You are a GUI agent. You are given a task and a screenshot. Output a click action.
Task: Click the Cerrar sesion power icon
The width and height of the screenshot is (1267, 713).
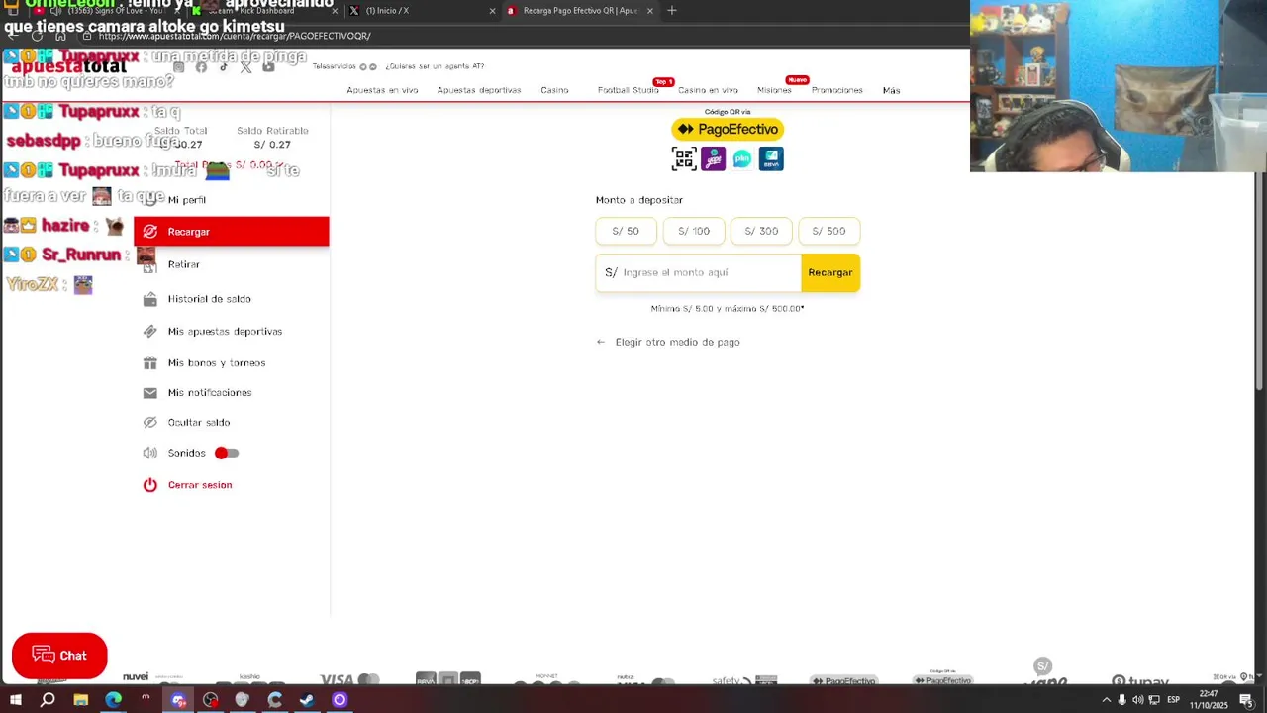point(149,485)
